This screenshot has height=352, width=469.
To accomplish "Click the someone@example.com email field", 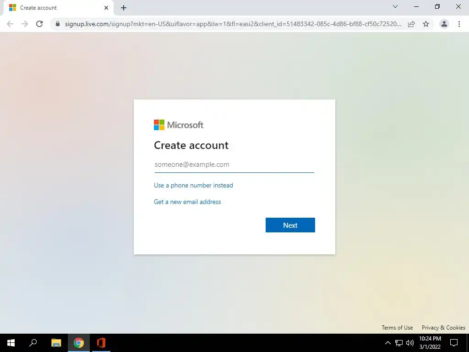I will point(234,165).
